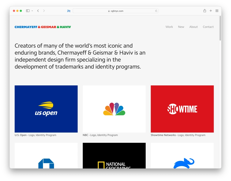Screen dimensions: 231x181
Task: Click the page vertical scrollbar thumb
Action: [220, 28]
